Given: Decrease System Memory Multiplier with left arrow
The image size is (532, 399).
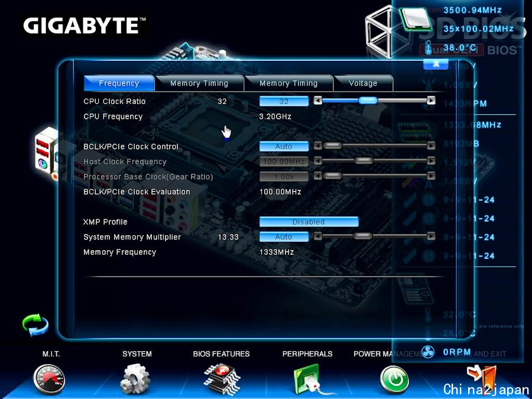Looking at the screenshot, I should point(318,236).
